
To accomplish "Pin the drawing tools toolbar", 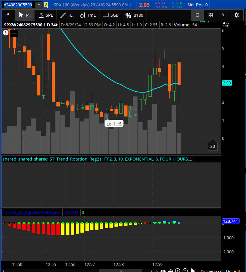I will click(x=8, y=15).
